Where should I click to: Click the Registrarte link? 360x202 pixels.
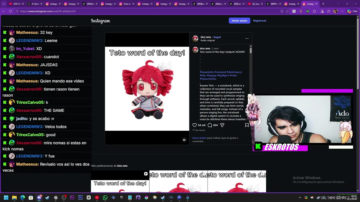point(260,21)
